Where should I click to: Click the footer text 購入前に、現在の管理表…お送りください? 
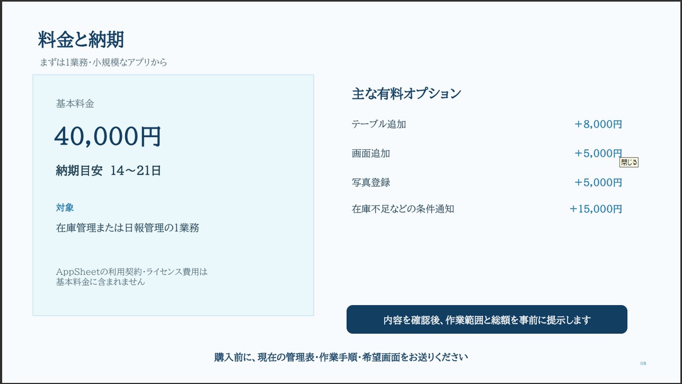pos(341,357)
